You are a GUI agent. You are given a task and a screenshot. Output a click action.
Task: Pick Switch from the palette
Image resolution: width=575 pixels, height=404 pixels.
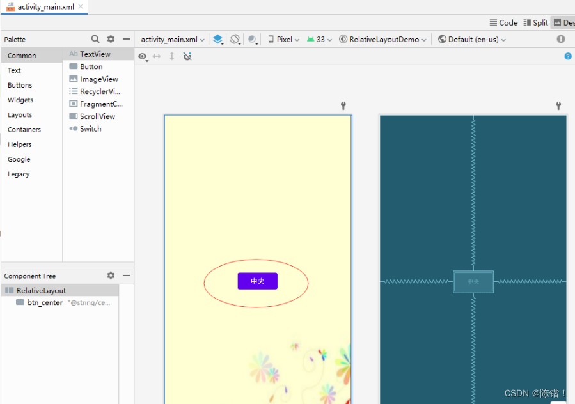coord(98,128)
